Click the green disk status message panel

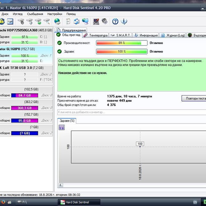click(131, 75)
